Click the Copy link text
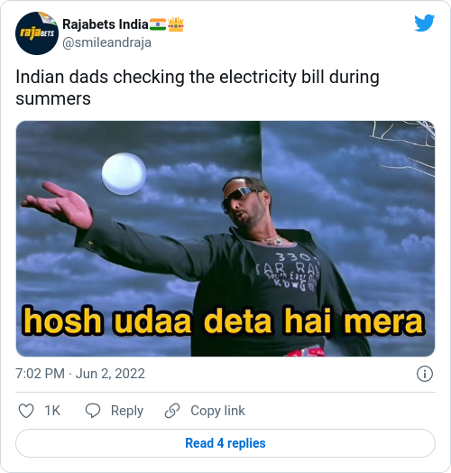Viewport: 451px width, 473px height. (217, 411)
